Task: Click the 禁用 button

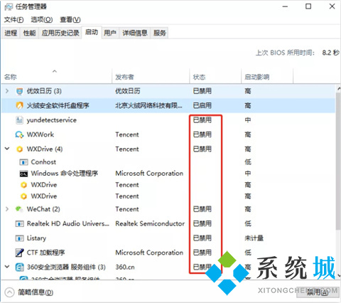Action: coord(318,292)
